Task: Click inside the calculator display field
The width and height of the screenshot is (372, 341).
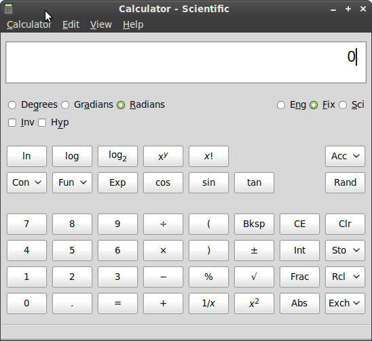Action: pos(186,62)
